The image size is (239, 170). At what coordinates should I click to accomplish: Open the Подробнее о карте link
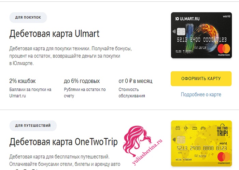pos(201,95)
